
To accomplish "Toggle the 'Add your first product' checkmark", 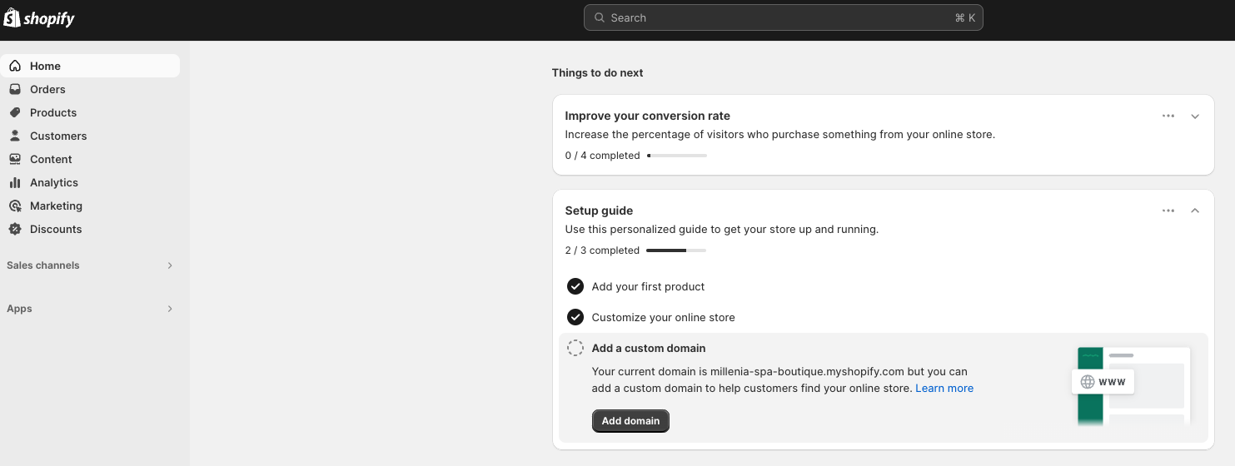I will (x=575, y=286).
